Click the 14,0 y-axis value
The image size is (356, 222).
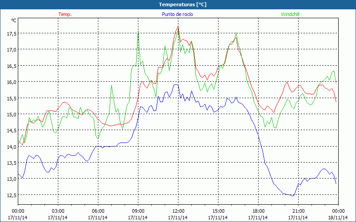pyautogui.click(x=12, y=147)
